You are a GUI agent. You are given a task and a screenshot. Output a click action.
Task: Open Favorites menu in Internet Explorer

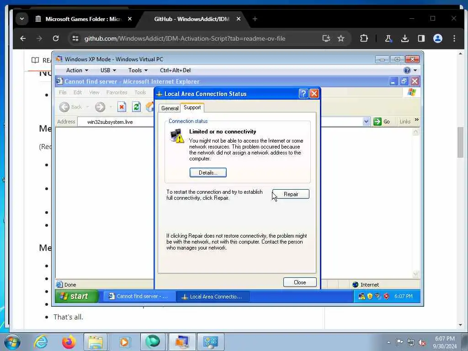(117, 92)
